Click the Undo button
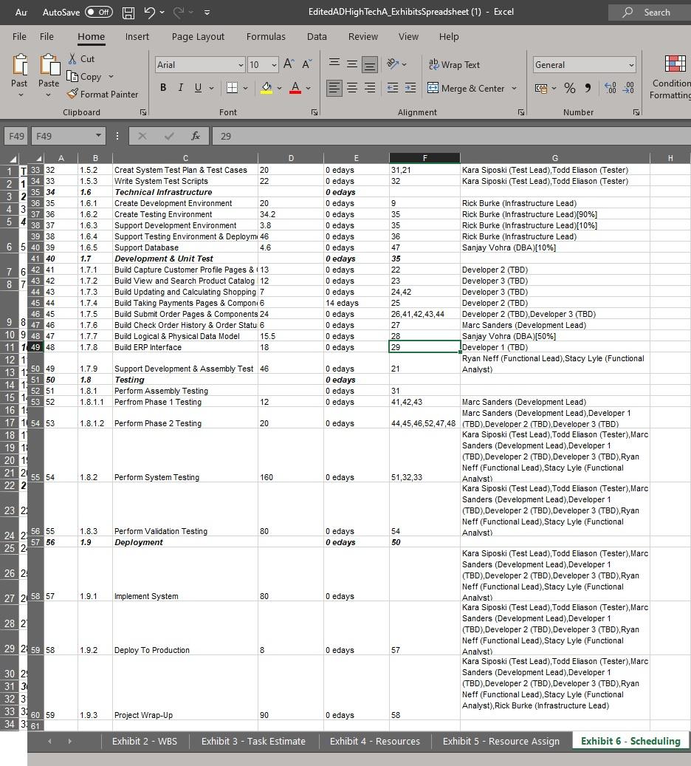691x766 pixels. click(151, 12)
